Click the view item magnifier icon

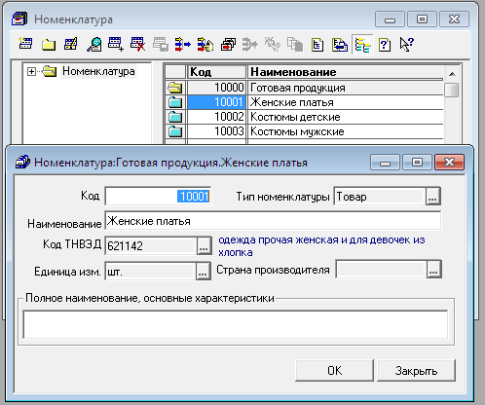tap(93, 44)
